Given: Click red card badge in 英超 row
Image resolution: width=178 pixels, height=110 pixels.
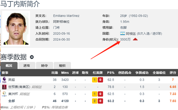Looking at the screenshot, I should (100, 80).
